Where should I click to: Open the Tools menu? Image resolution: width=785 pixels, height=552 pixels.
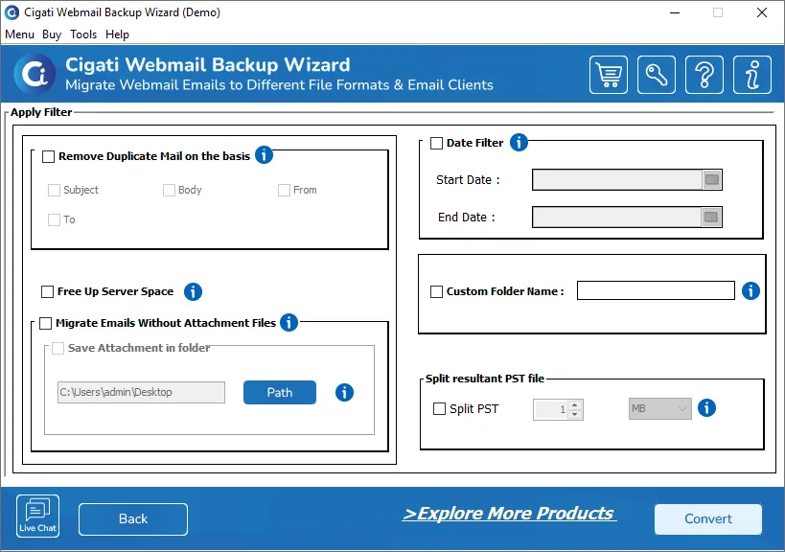[x=83, y=34]
